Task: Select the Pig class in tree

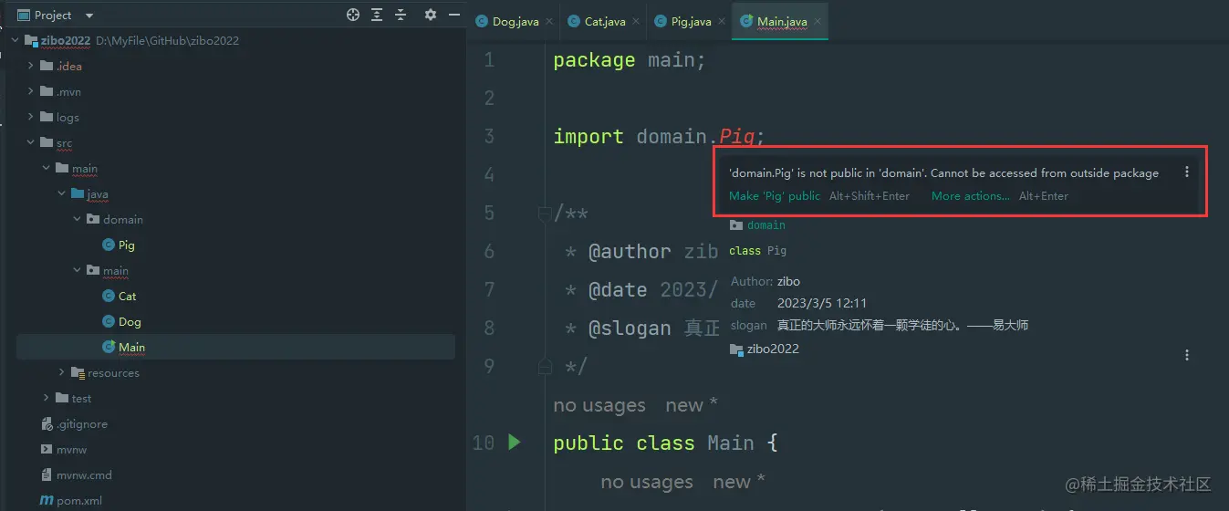Action: click(x=126, y=245)
